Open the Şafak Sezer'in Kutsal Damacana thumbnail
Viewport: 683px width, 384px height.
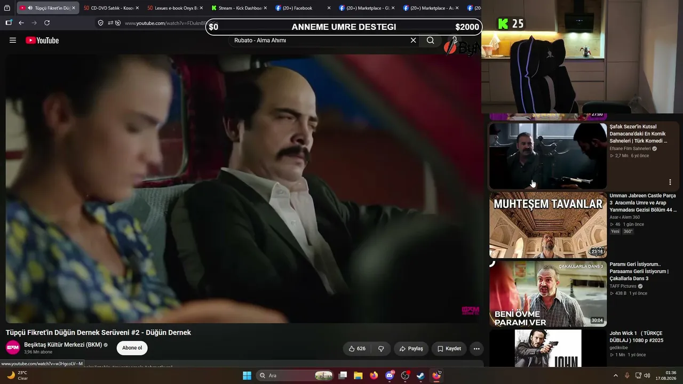[548, 156]
